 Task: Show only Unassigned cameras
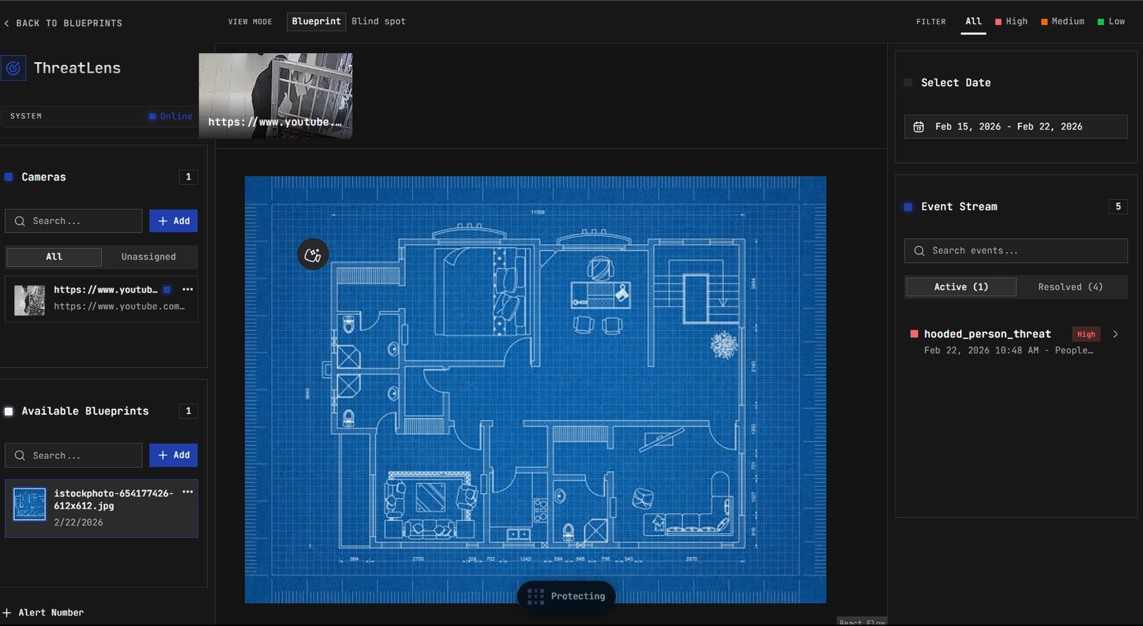[148, 257]
